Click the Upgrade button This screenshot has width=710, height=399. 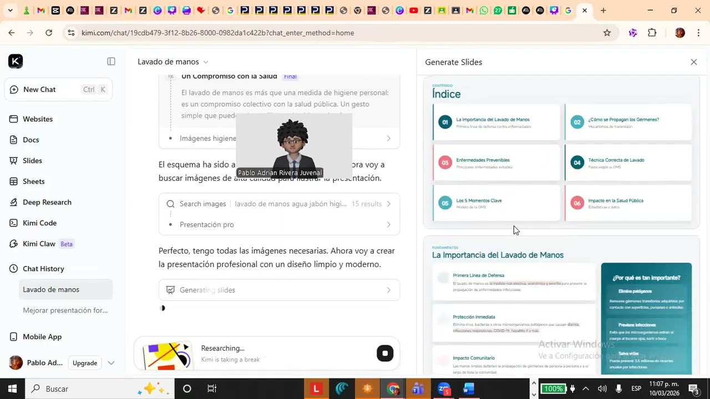point(85,363)
